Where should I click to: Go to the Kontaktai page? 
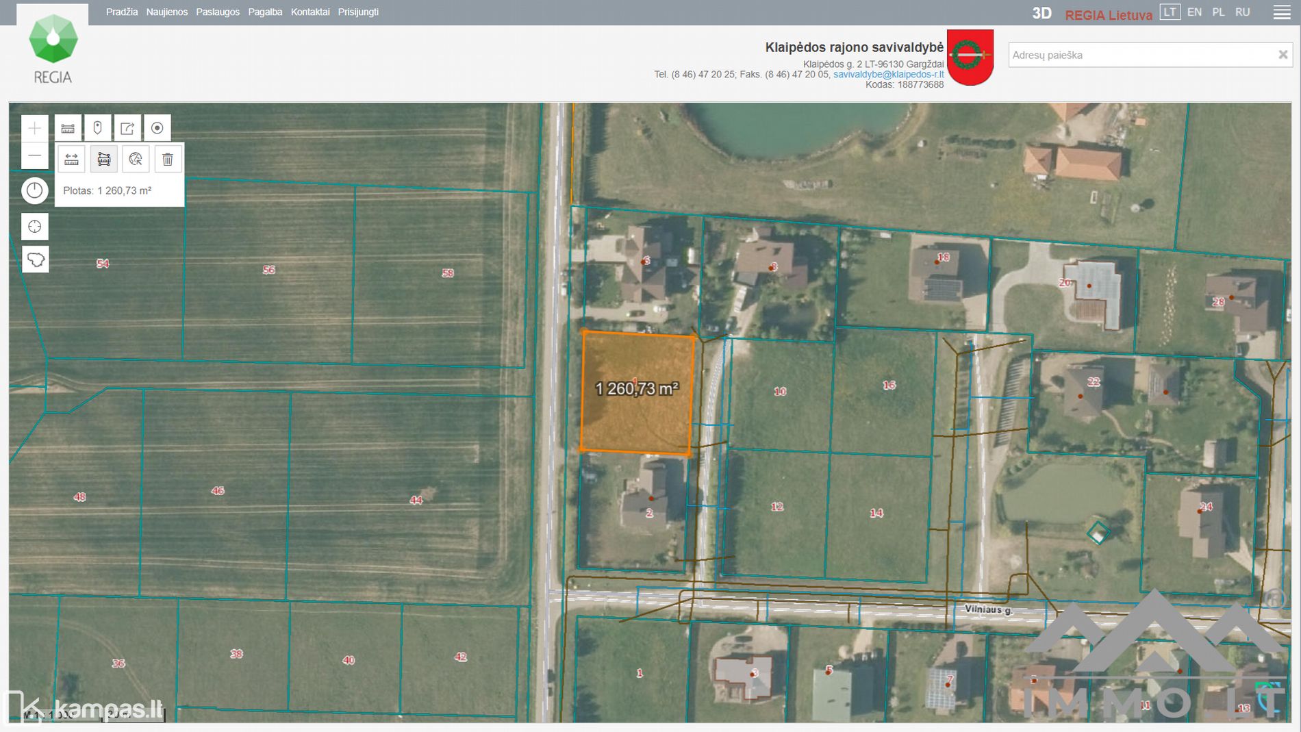(x=310, y=12)
